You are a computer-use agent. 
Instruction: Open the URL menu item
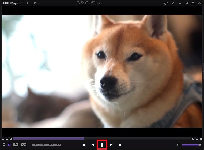click(35, 3)
